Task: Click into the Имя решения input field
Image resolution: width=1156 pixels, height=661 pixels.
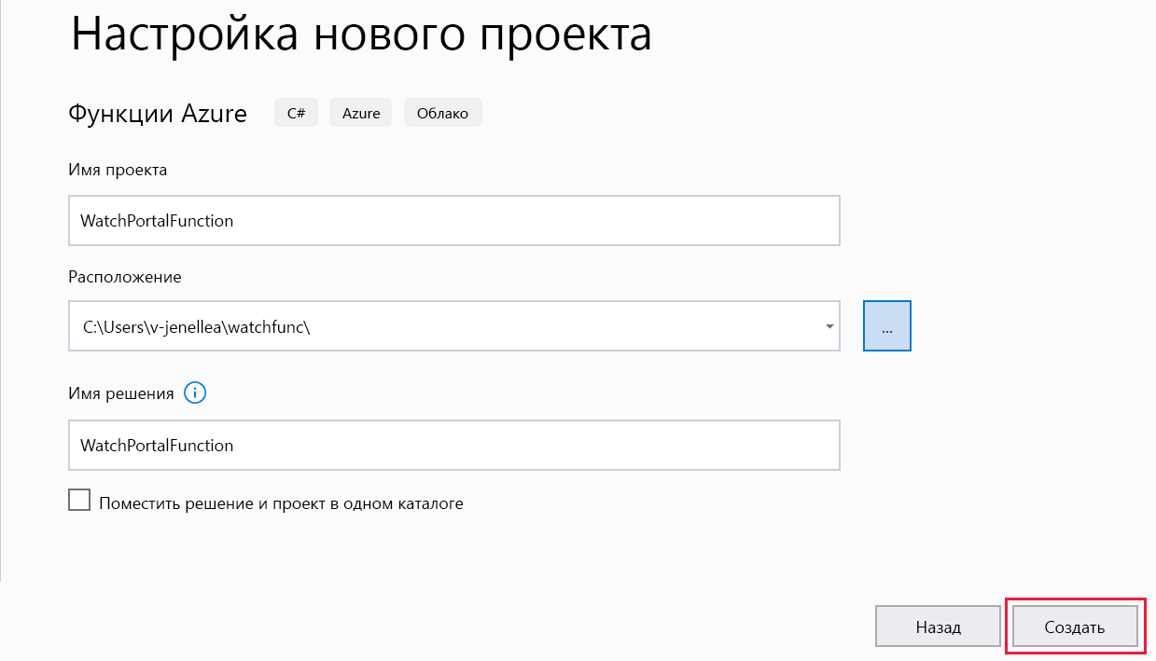Action: [x=454, y=446]
